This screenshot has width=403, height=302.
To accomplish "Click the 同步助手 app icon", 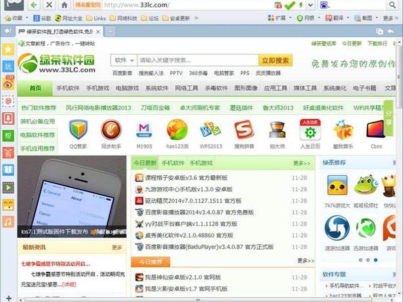I will tap(111, 130).
